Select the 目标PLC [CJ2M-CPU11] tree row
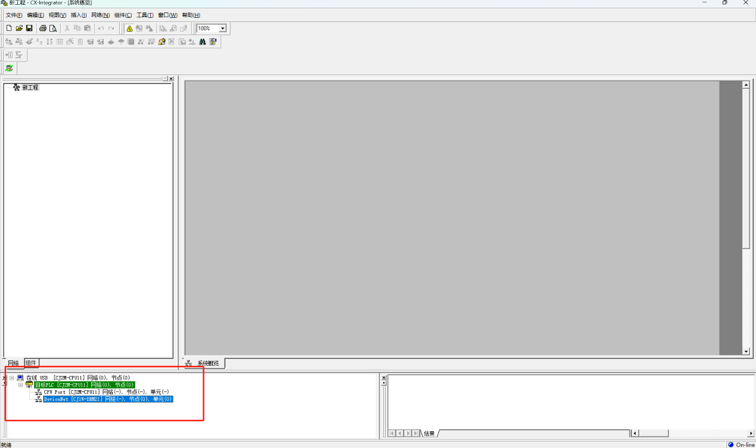 85,385
